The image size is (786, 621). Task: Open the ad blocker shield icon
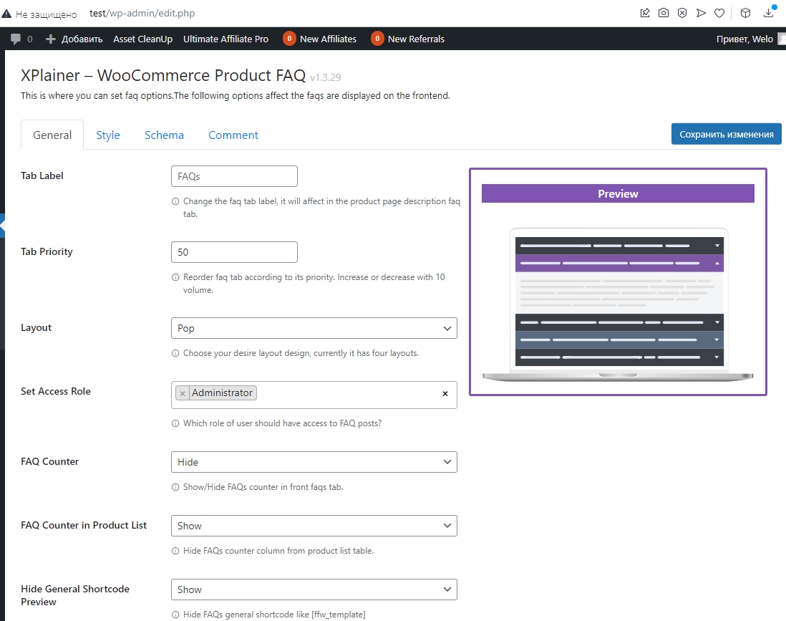(682, 13)
